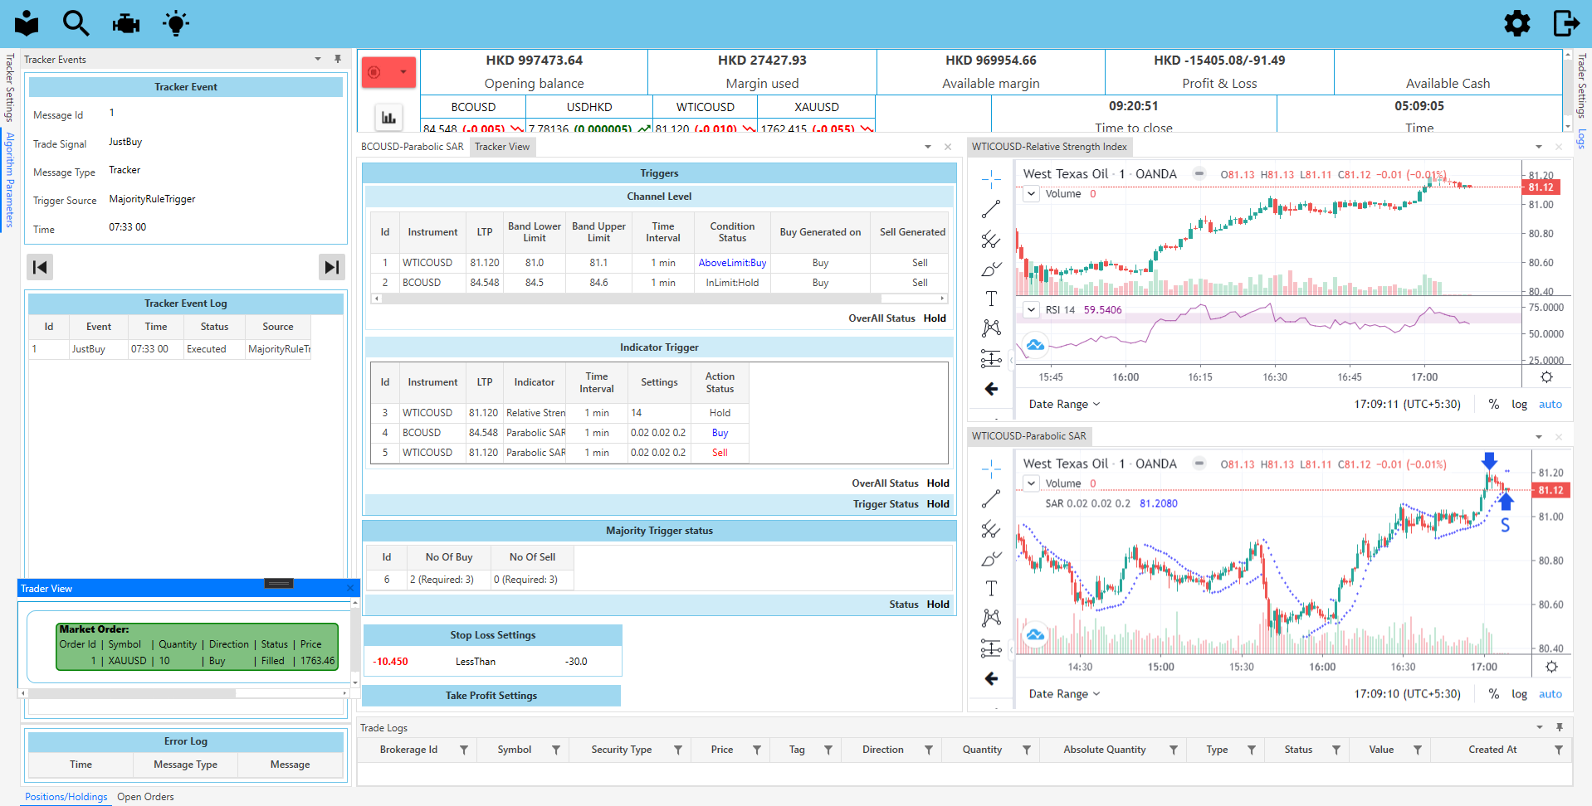Open dropdown arrow beside red record button
Image resolution: width=1592 pixels, height=806 pixels.
(403, 72)
